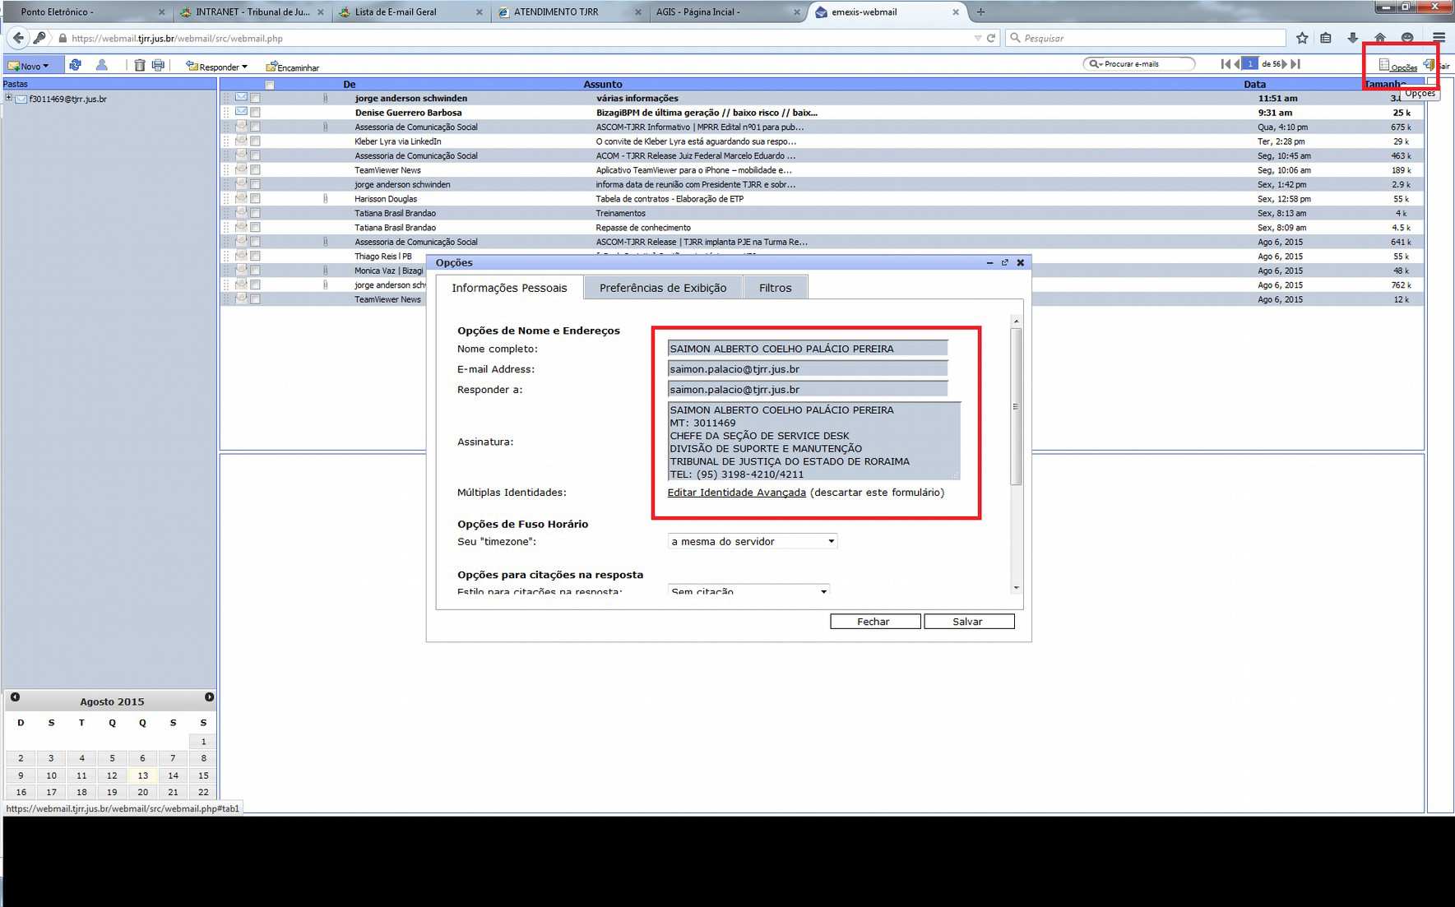This screenshot has width=1455, height=907.
Task: Select day 13 in the calendar
Action: point(142,775)
